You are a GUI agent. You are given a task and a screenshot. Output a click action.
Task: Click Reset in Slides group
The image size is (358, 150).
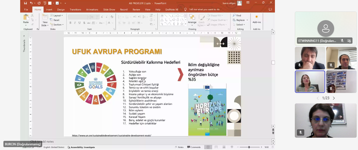[55, 20]
